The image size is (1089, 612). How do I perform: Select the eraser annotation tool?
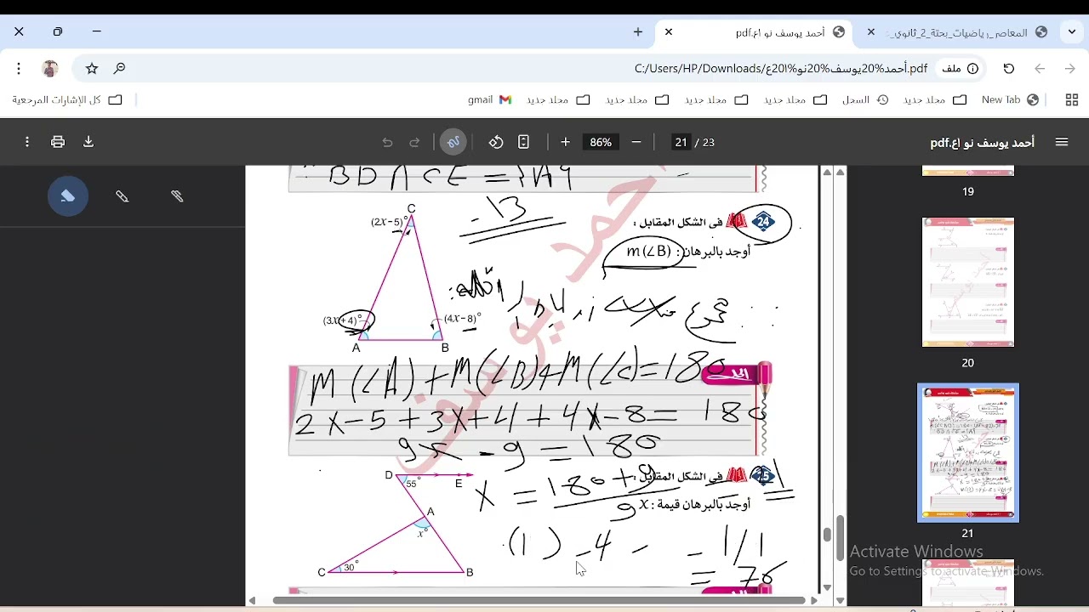(68, 196)
